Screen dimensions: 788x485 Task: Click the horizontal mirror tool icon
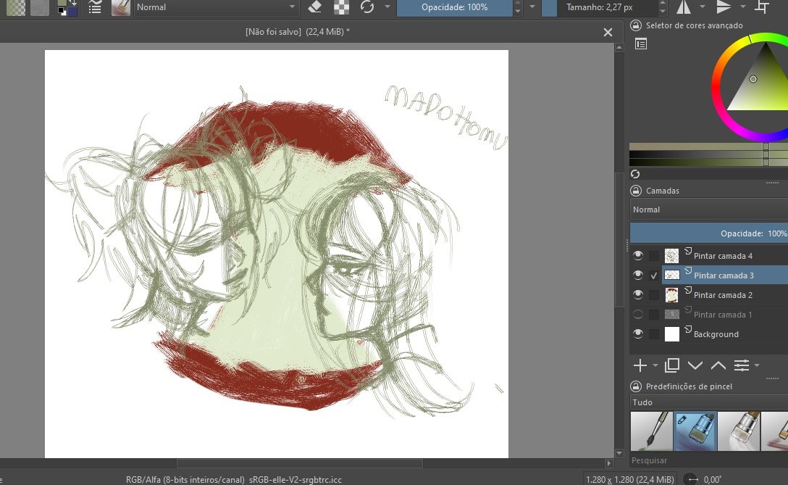pos(684,7)
